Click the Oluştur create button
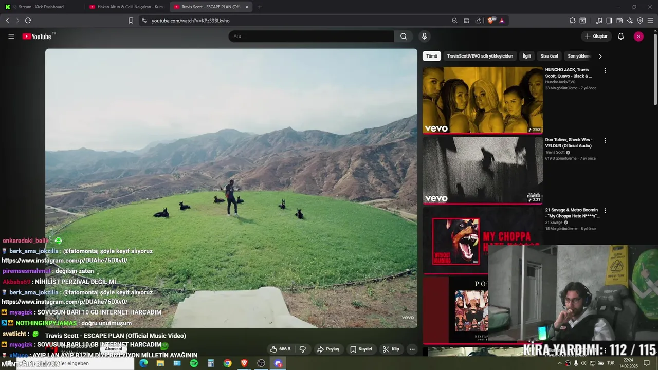 (596, 36)
